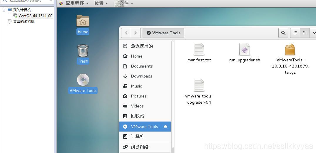
Task: Open the Places (位置) menu
Action: point(101,3)
